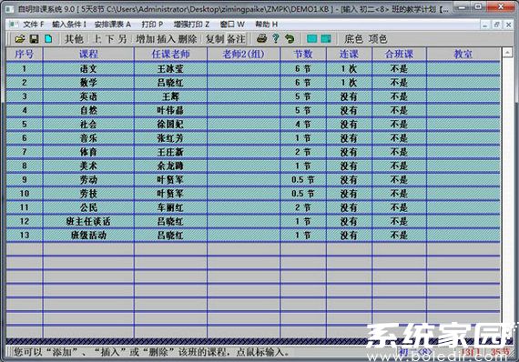
Task: Click row number 13 cell
Action: click(25, 236)
